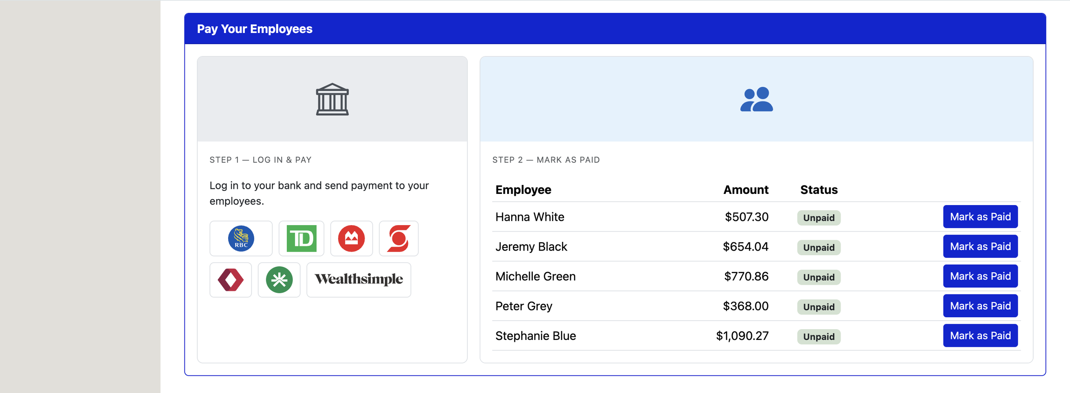Mark Hanna White as paid
1070x393 pixels.
tap(980, 217)
